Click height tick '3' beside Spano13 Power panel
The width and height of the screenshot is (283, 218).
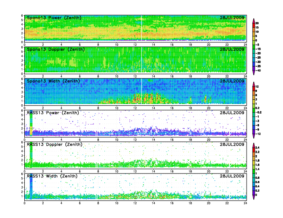pos(22,29)
